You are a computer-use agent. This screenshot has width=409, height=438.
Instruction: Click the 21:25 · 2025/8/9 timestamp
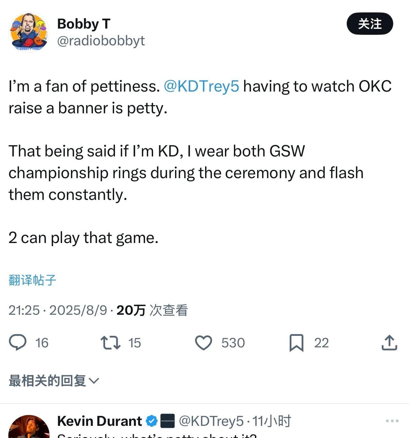click(x=58, y=310)
